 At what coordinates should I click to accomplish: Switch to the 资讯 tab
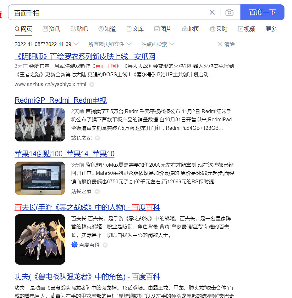coord(51,29)
